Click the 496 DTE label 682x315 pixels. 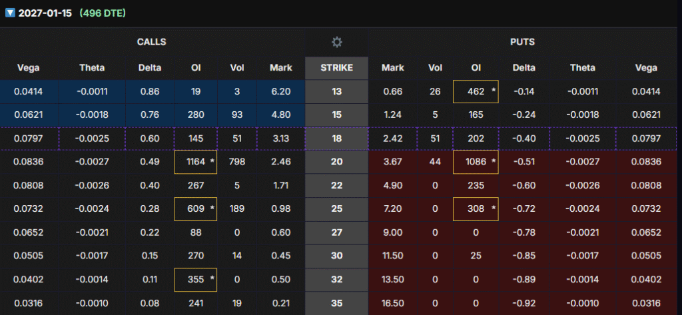click(x=102, y=13)
